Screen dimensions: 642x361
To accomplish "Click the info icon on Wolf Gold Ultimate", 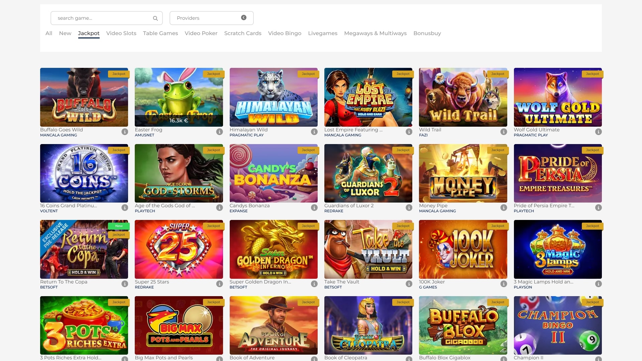I will pos(598,131).
